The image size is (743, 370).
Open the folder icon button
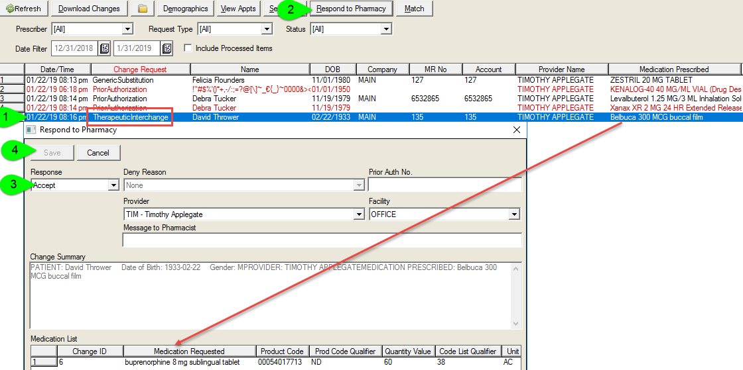pos(142,9)
